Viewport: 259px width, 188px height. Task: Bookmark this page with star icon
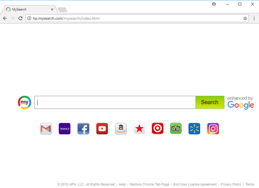[245, 18]
